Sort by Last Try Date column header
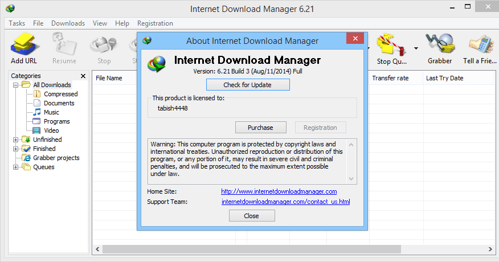This screenshot has height=262, width=499. pyautogui.click(x=444, y=78)
